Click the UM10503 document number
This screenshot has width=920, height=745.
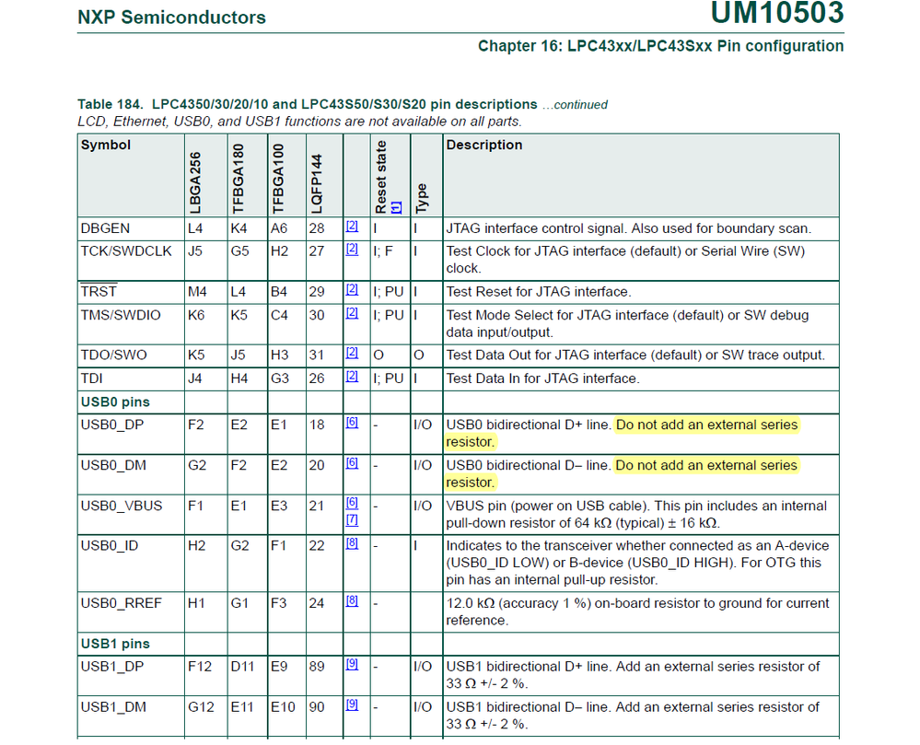click(777, 13)
